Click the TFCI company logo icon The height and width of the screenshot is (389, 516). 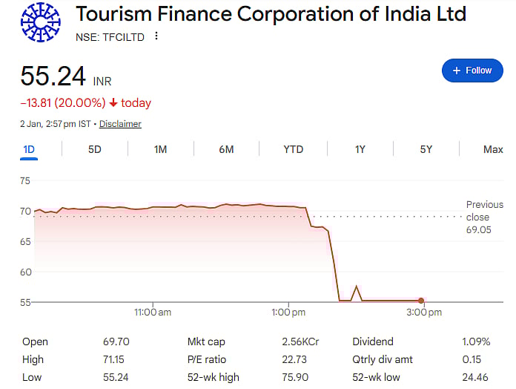coord(39,22)
